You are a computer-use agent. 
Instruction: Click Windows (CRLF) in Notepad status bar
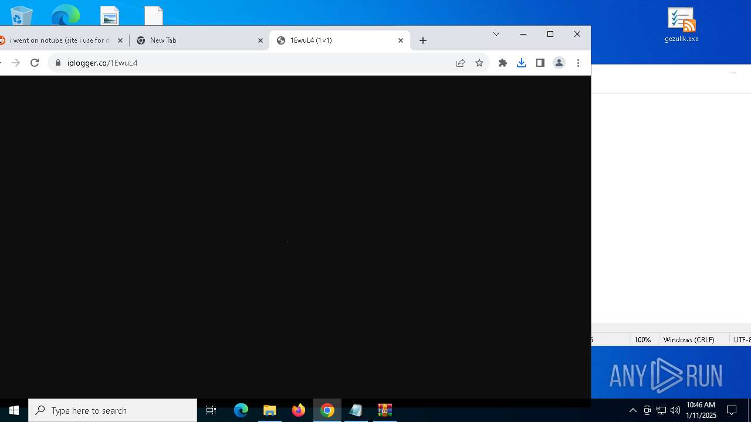pyautogui.click(x=689, y=340)
